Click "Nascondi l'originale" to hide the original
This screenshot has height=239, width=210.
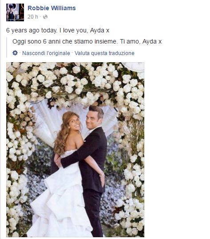click(46, 53)
